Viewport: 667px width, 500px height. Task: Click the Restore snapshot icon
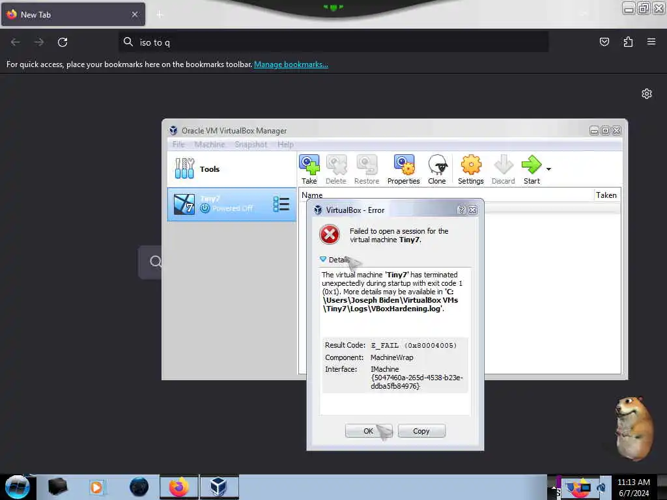[x=367, y=169]
